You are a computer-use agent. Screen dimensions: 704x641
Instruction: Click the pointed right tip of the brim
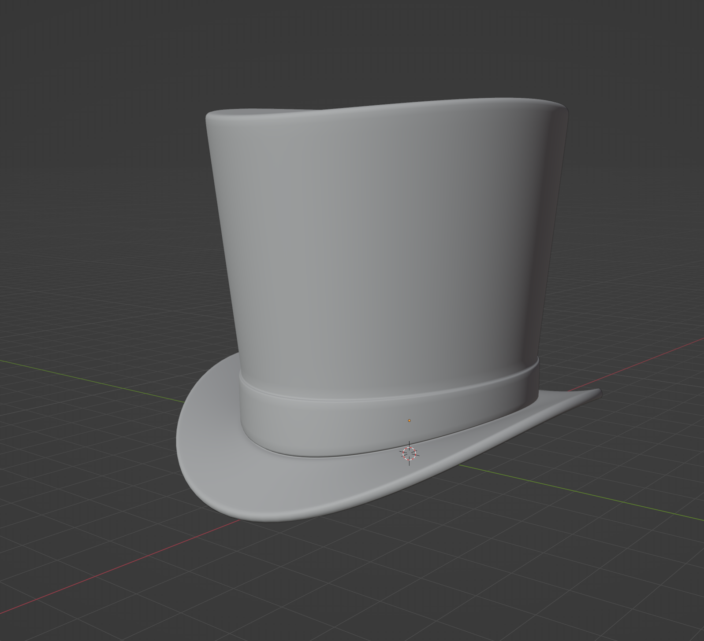coord(595,393)
